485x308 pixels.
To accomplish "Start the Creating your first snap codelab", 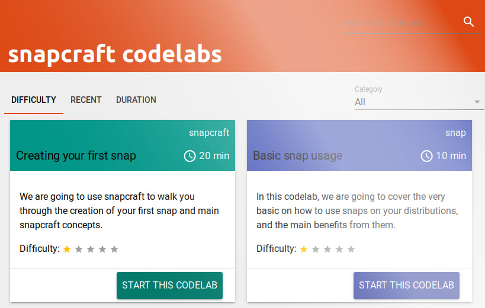I will (x=169, y=285).
